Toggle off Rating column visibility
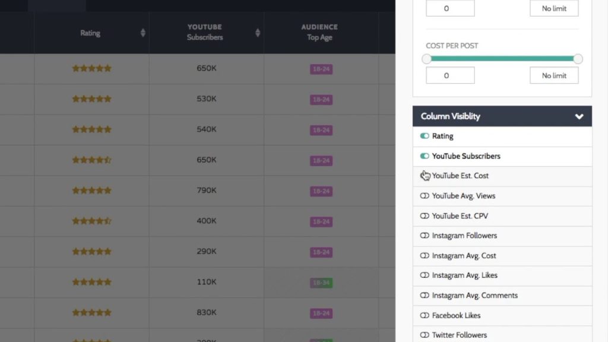Image resolution: width=608 pixels, height=342 pixels. [x=425, y=136]
